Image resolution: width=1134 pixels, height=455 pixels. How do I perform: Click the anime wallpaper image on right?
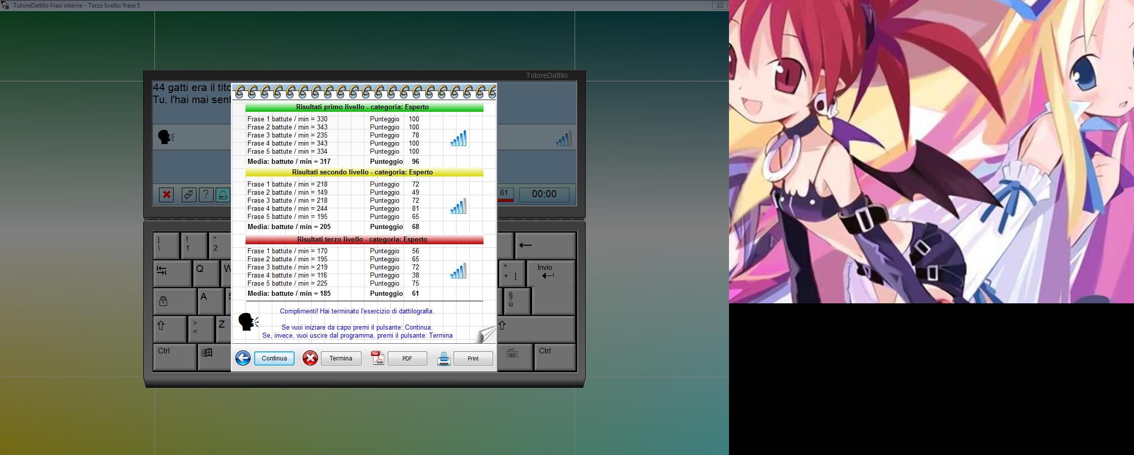931,152
